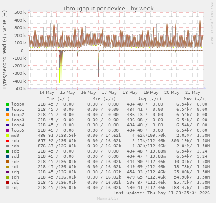Click the md0 yellow-green color swatch
Screen dimensions: 216x203
point(7,136)
